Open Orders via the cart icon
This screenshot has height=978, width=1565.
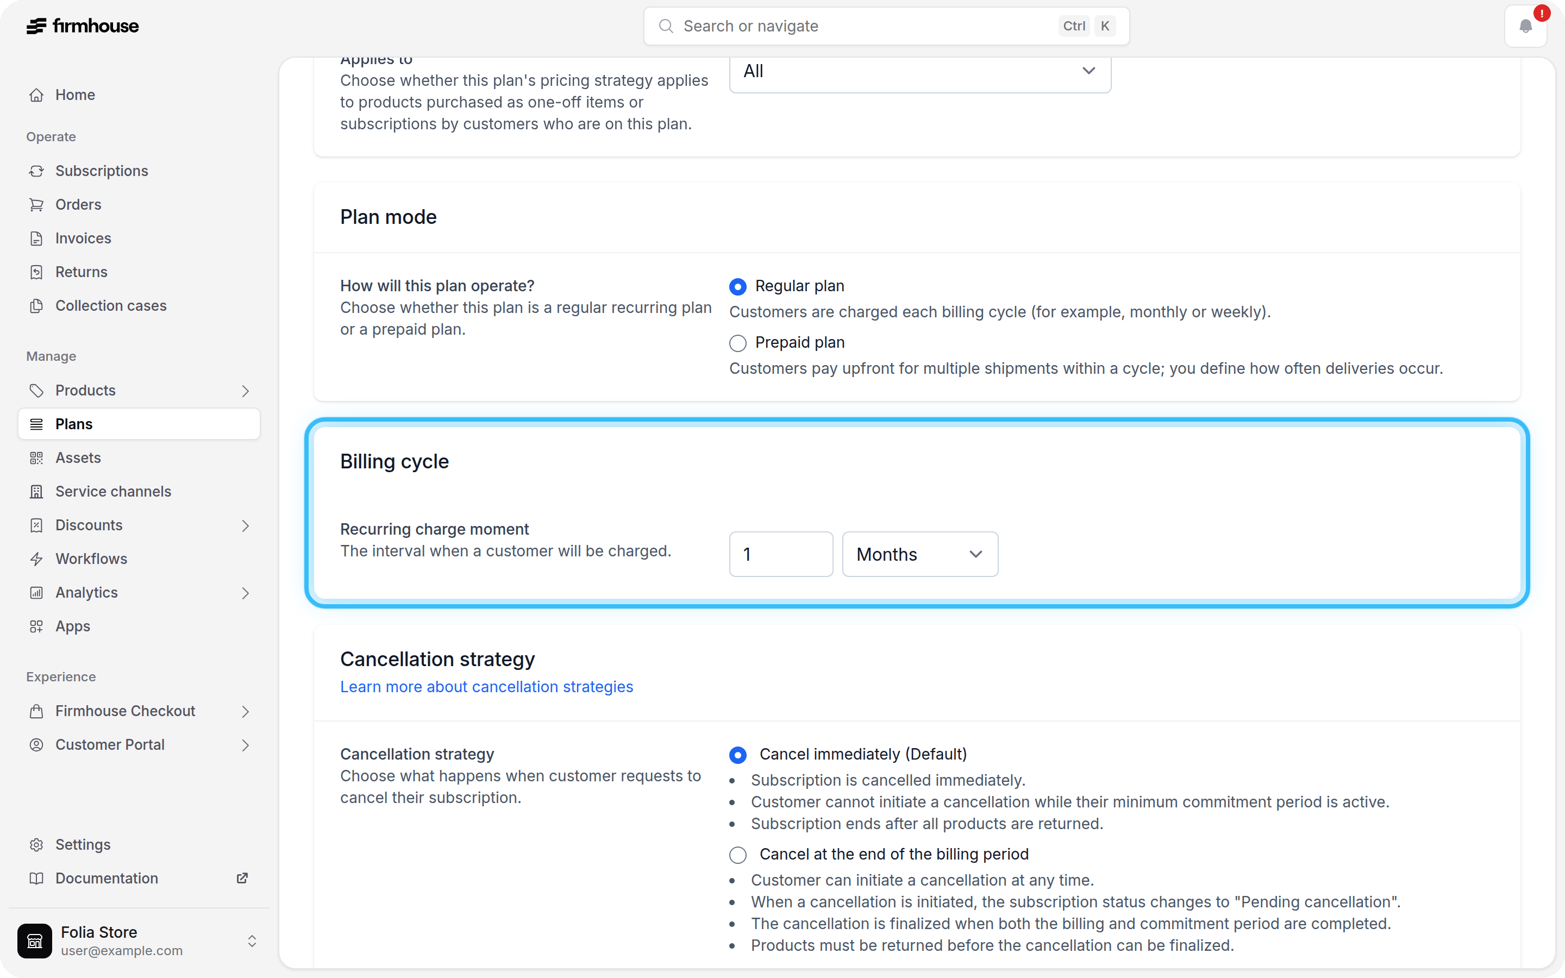point(36,204)
